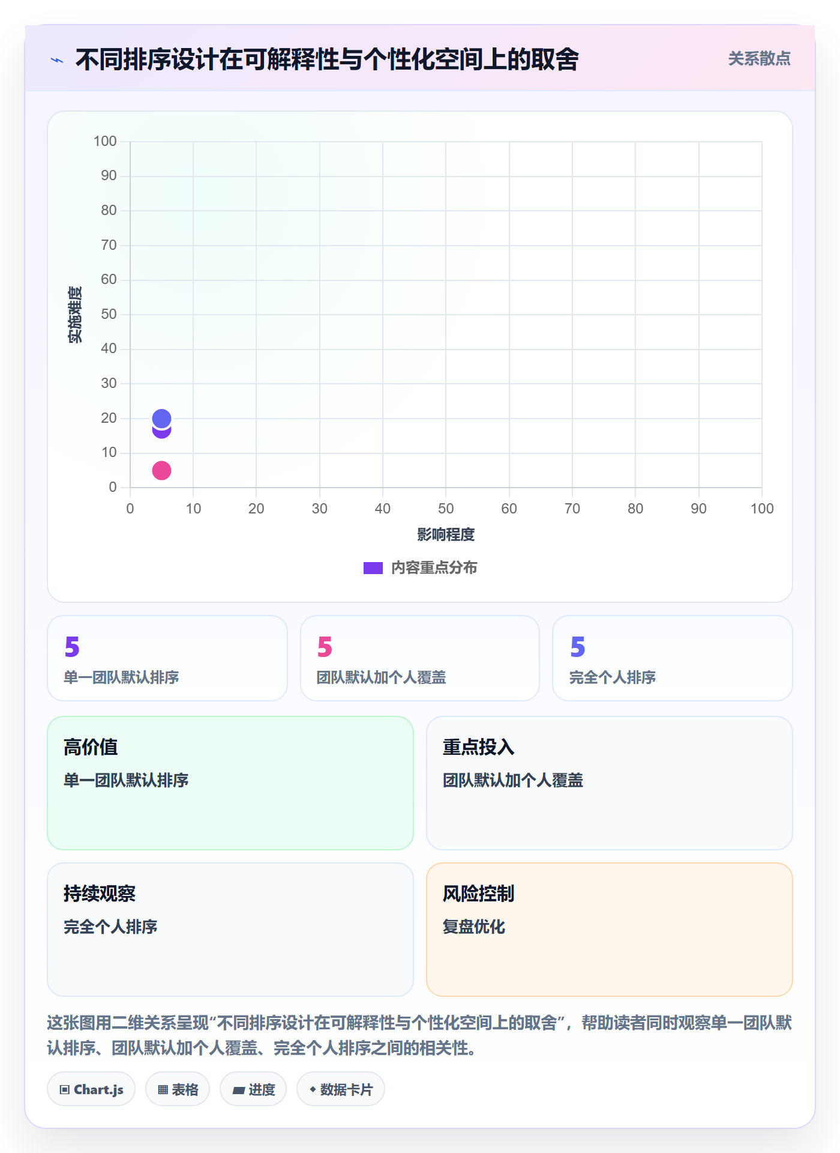Click the Chart.js tag square icon
The width and height of the screenshot is (840, 1153).
(65, 1090)
